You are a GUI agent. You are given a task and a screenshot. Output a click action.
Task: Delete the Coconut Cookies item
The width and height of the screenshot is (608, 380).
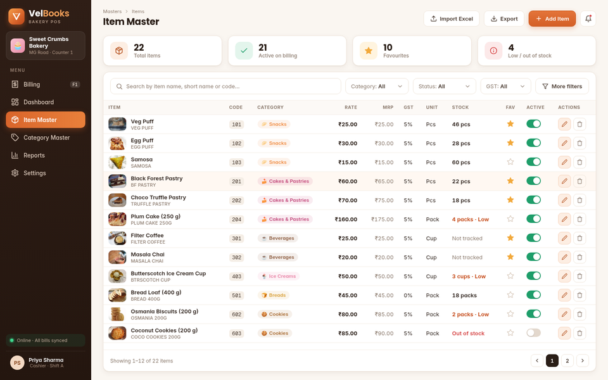579,333
